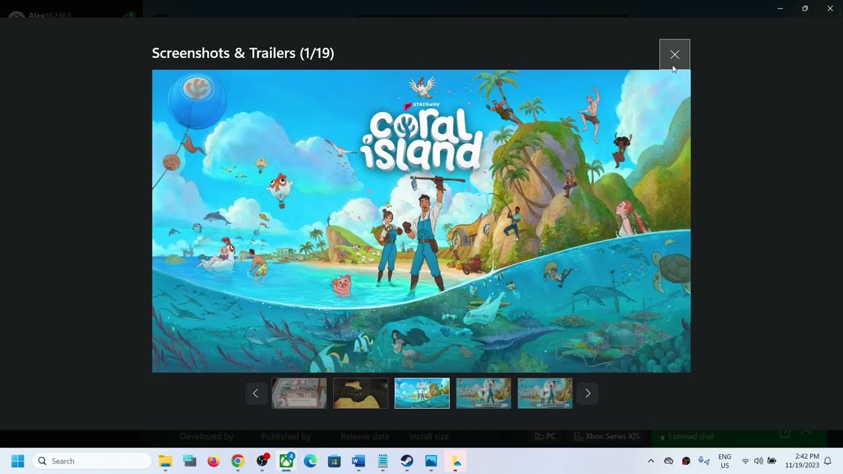Viewport: 843px width, 474px height.
Task: Minimize the Xbox app window
Action: tap(780, 9)
